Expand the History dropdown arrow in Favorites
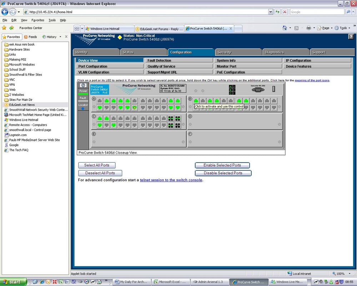Viewport: 357px width, 286px height. (x=60, y=37)
